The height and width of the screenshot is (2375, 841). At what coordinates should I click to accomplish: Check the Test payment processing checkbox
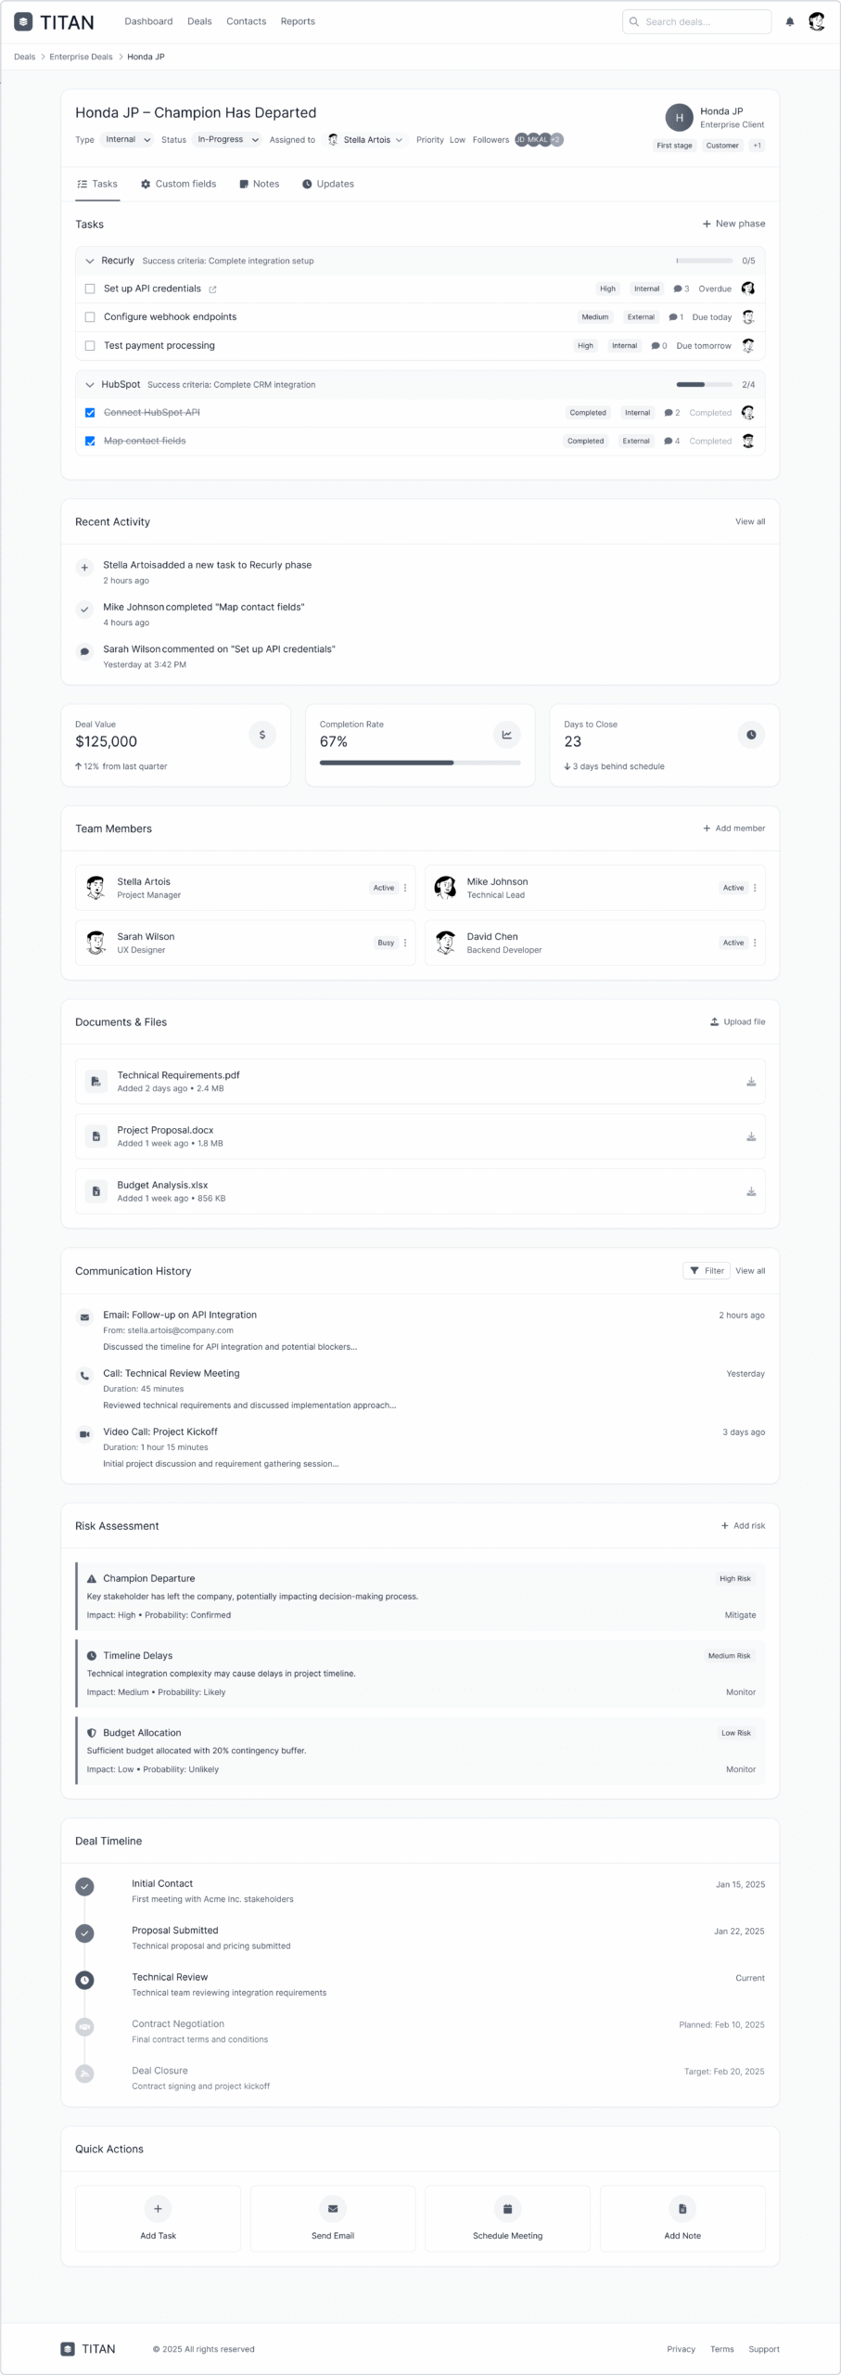tap(90, 346)
